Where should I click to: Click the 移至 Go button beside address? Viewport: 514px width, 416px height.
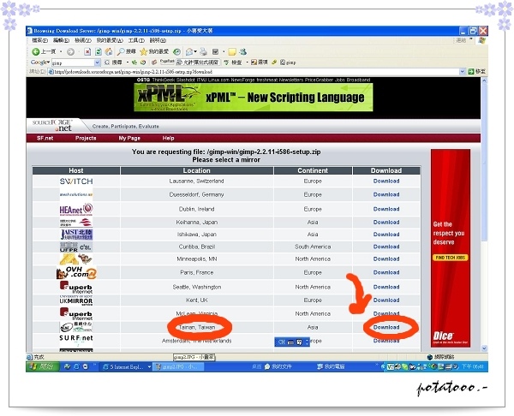(476, 71)
